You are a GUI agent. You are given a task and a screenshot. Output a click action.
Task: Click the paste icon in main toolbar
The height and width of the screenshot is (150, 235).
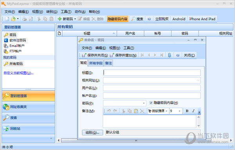tap(51, 19)
